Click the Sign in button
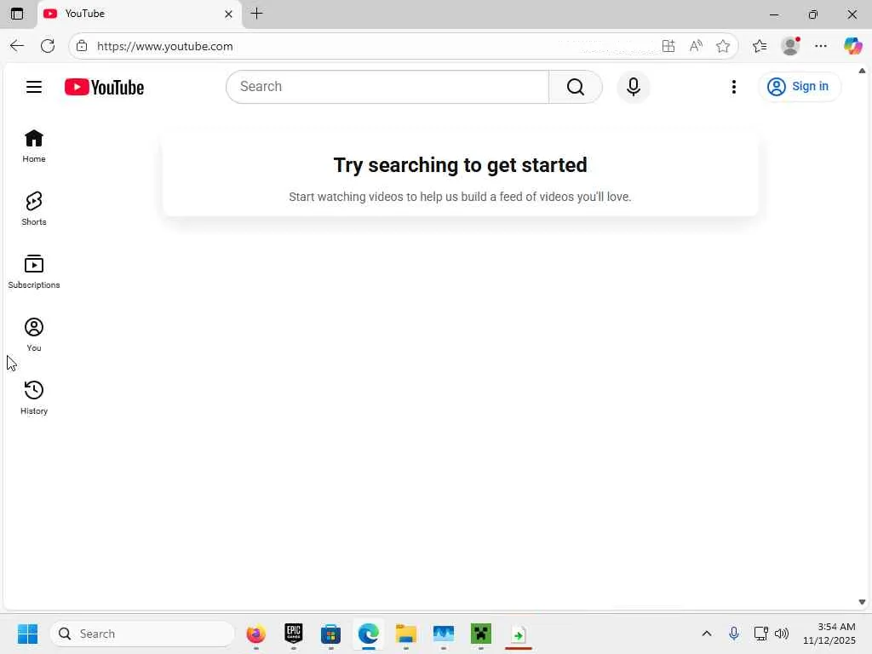 click(x=799, y=87)
